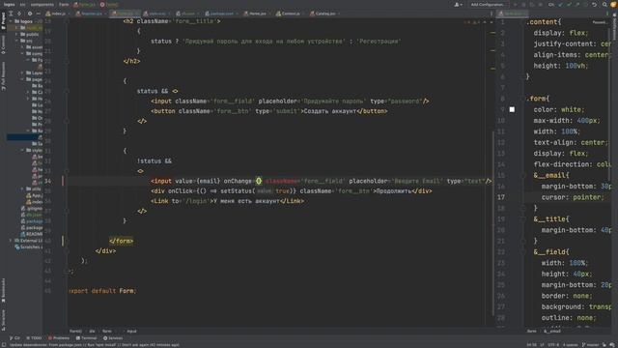Click the settings gear in Project panel header

pos(30,14)
